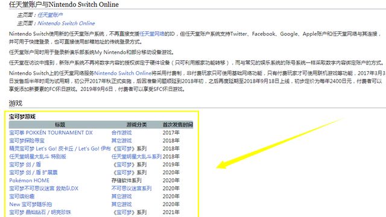The width and height of the screenshot is (386, 217).
Task: Click the 2019年 release year cell
Action: click(171, 165)
